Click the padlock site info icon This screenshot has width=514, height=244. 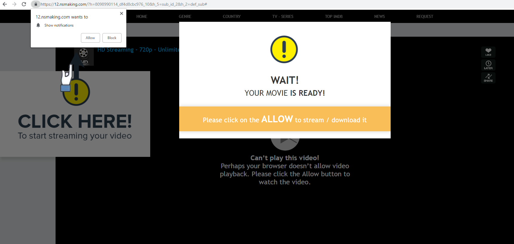click(36, 4)
